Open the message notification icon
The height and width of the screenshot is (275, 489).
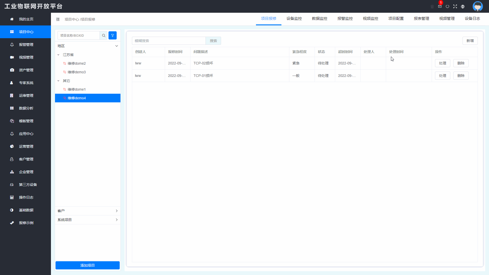coord(440,6)
